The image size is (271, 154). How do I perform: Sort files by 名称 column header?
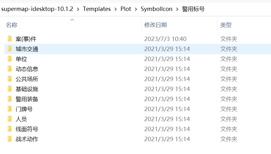click(12, 25)
